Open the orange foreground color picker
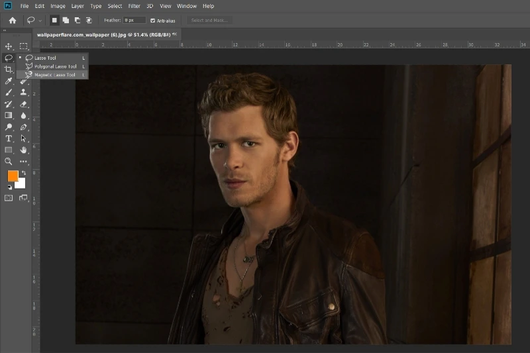Image resolution: width=530 pixels, height=353 pixels. [13, 176]
